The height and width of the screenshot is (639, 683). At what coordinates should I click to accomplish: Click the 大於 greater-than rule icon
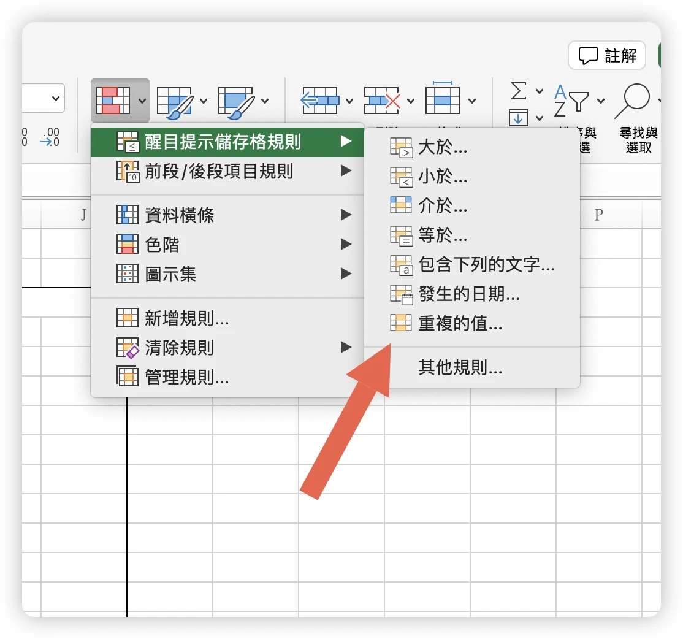pos(401,147)
